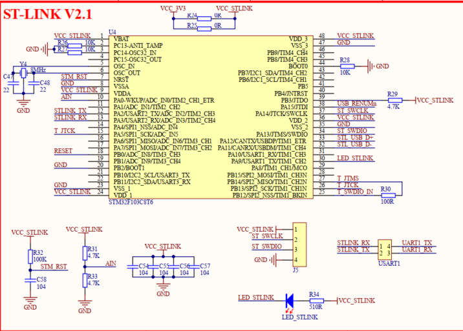Click the STLINK_TX label at pin 12
The width and height of the screenshot is (463, 331).
point(70,110)
